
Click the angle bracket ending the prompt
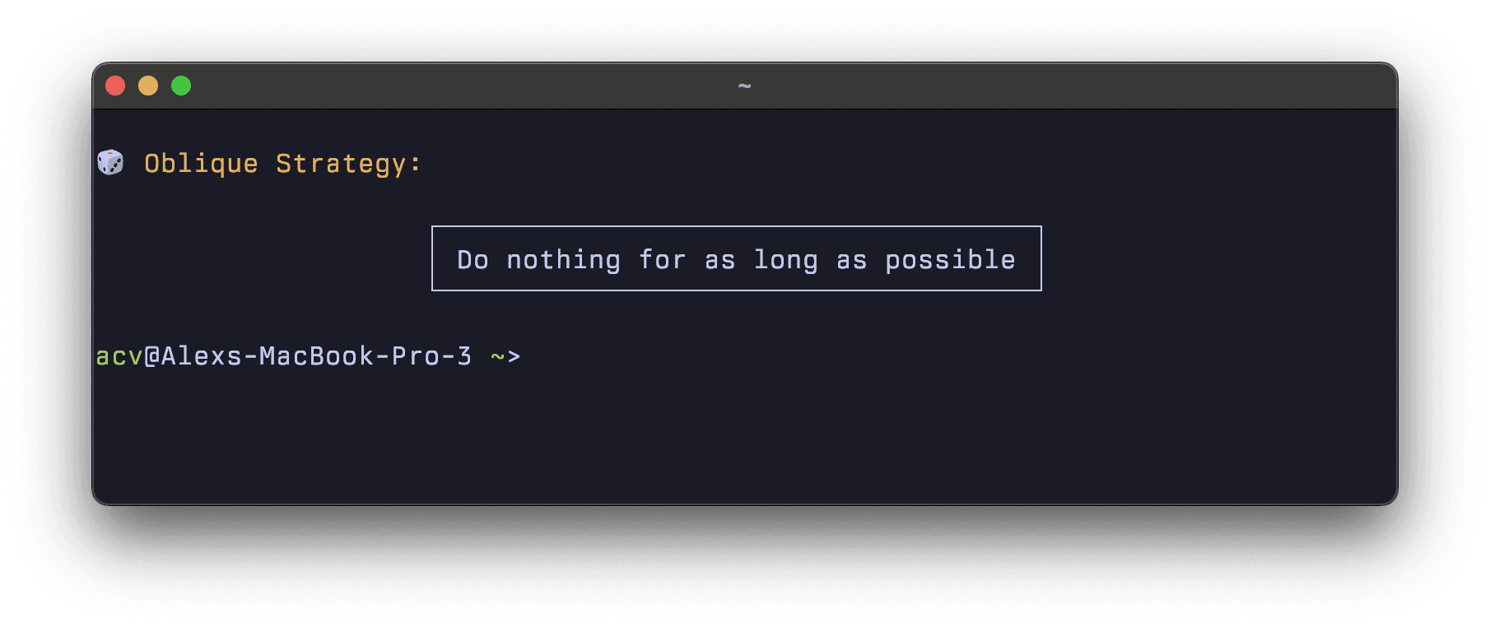click(x=515, y=355)
